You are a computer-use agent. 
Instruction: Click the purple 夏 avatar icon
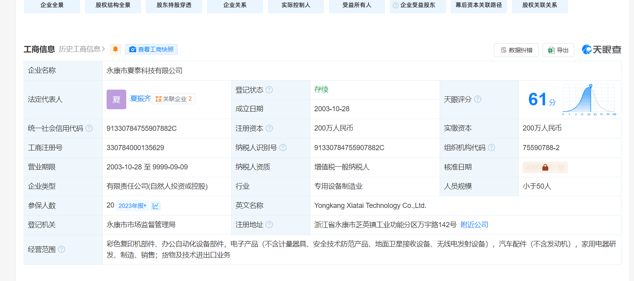click(116, 99)
